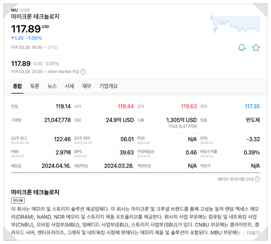Open the After-Market help question mark icon

tap(83, 72)
